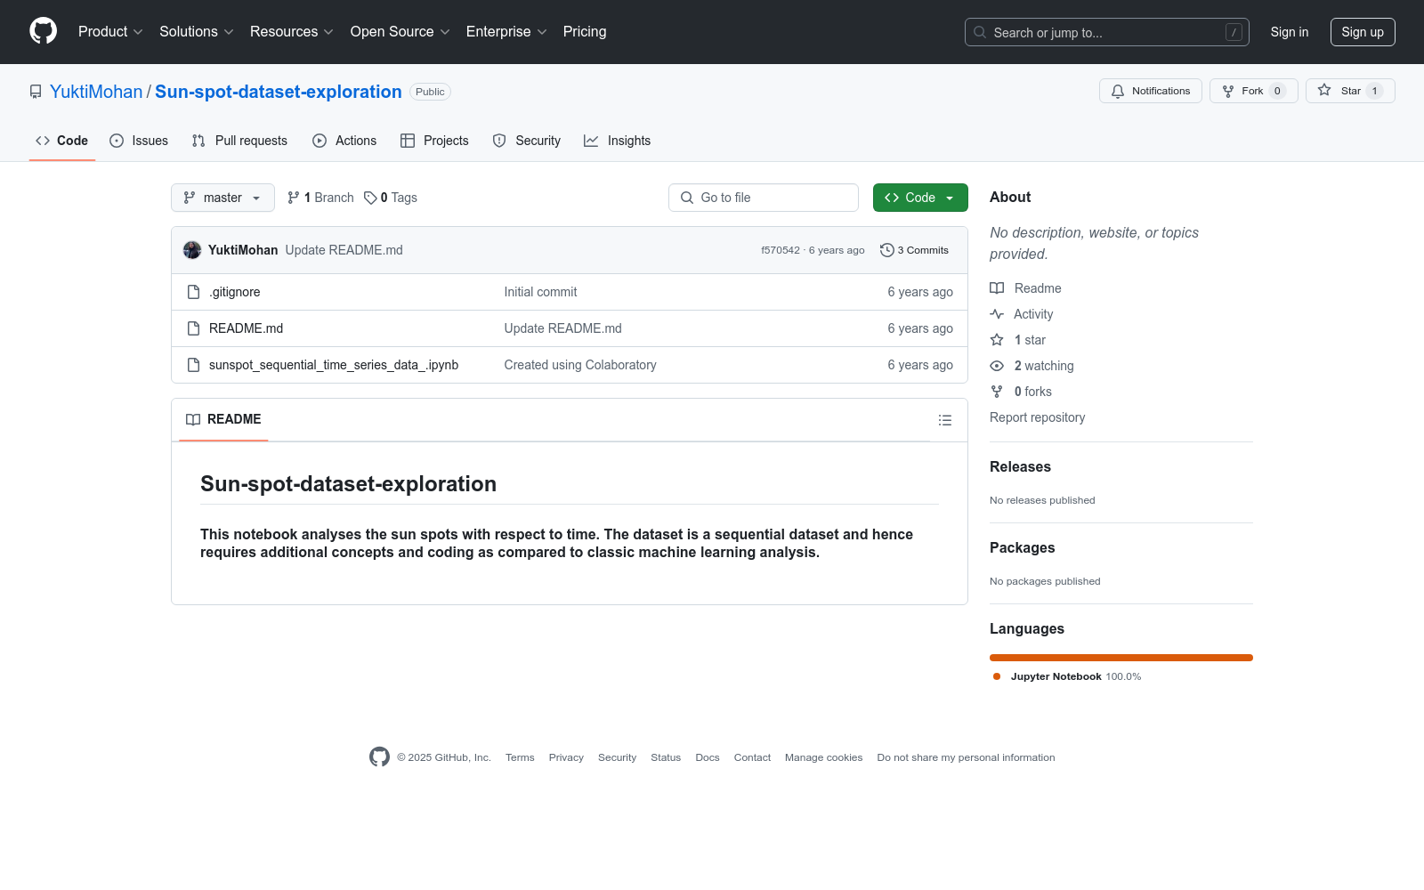Click the tag icon beside 0 Tags

point(370,198)
